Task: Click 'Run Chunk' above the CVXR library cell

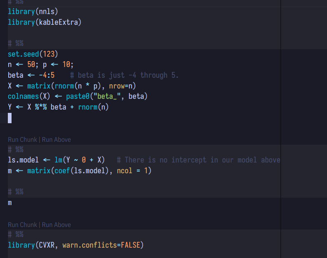Action: point(22,225)
